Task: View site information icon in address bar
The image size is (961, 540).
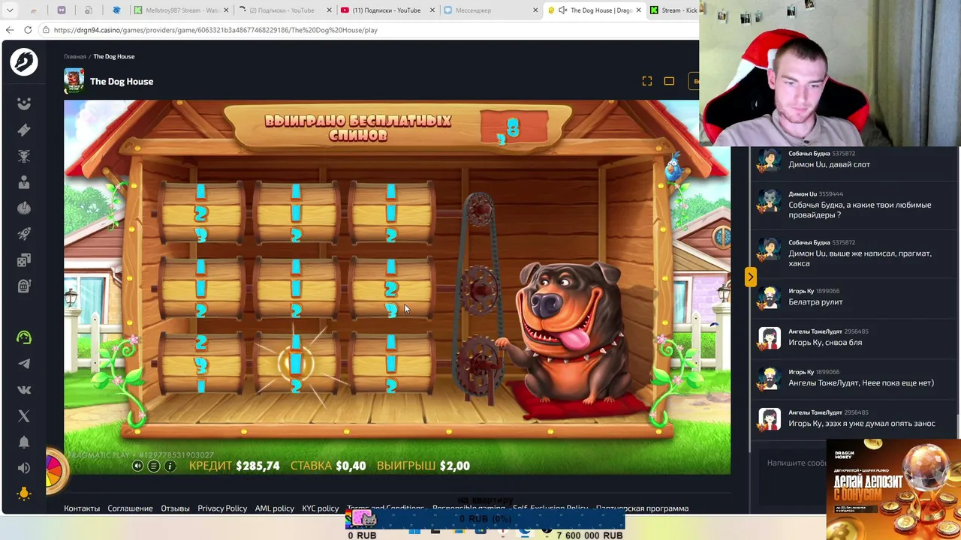Action: pyautogui.click(x=47, y=30)
